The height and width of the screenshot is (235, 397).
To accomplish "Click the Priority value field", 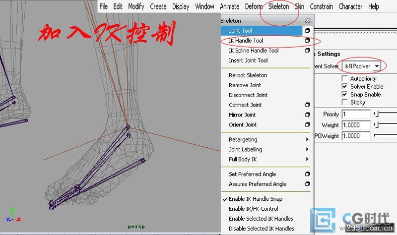I will coord(356,114).
